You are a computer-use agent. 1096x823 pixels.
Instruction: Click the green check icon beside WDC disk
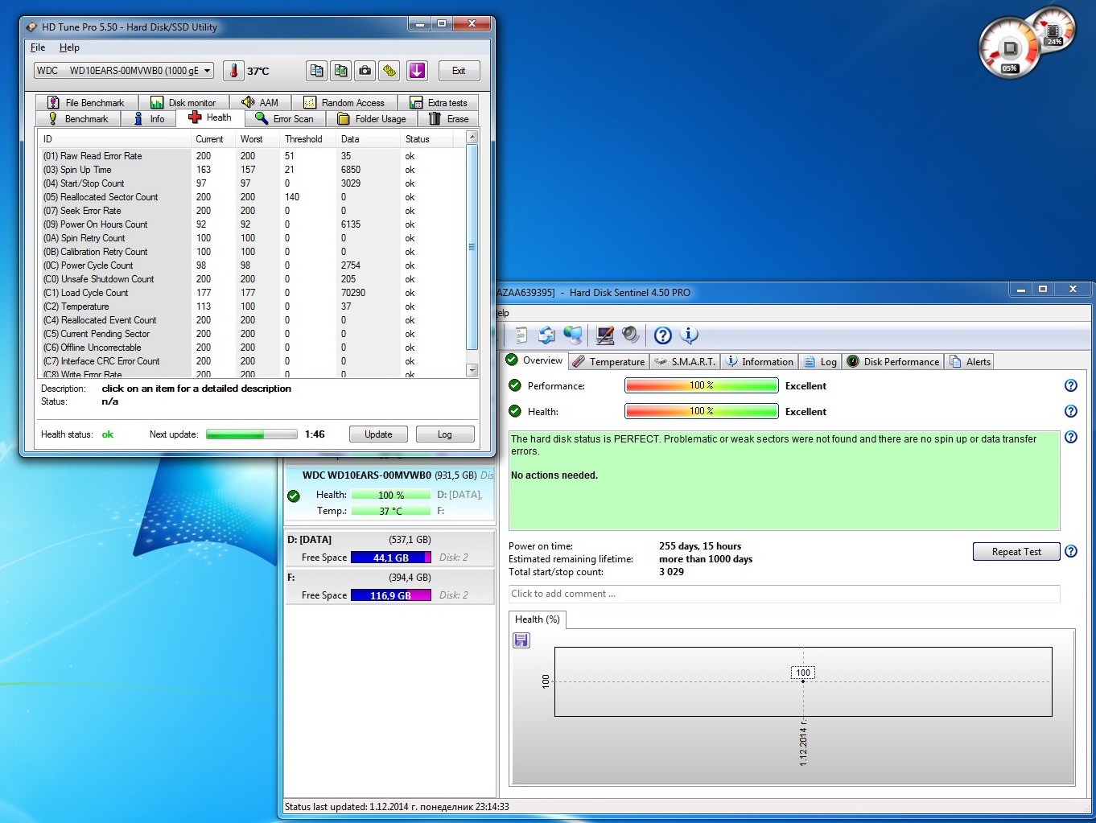pyautogui.click(x=294, y=496)
